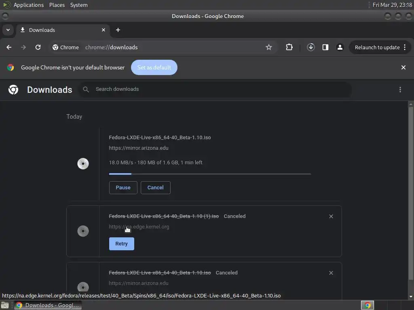This screenshot has height=310, width=414.
Task: Click the window menu button in title bar
Action: click(5, 16)
